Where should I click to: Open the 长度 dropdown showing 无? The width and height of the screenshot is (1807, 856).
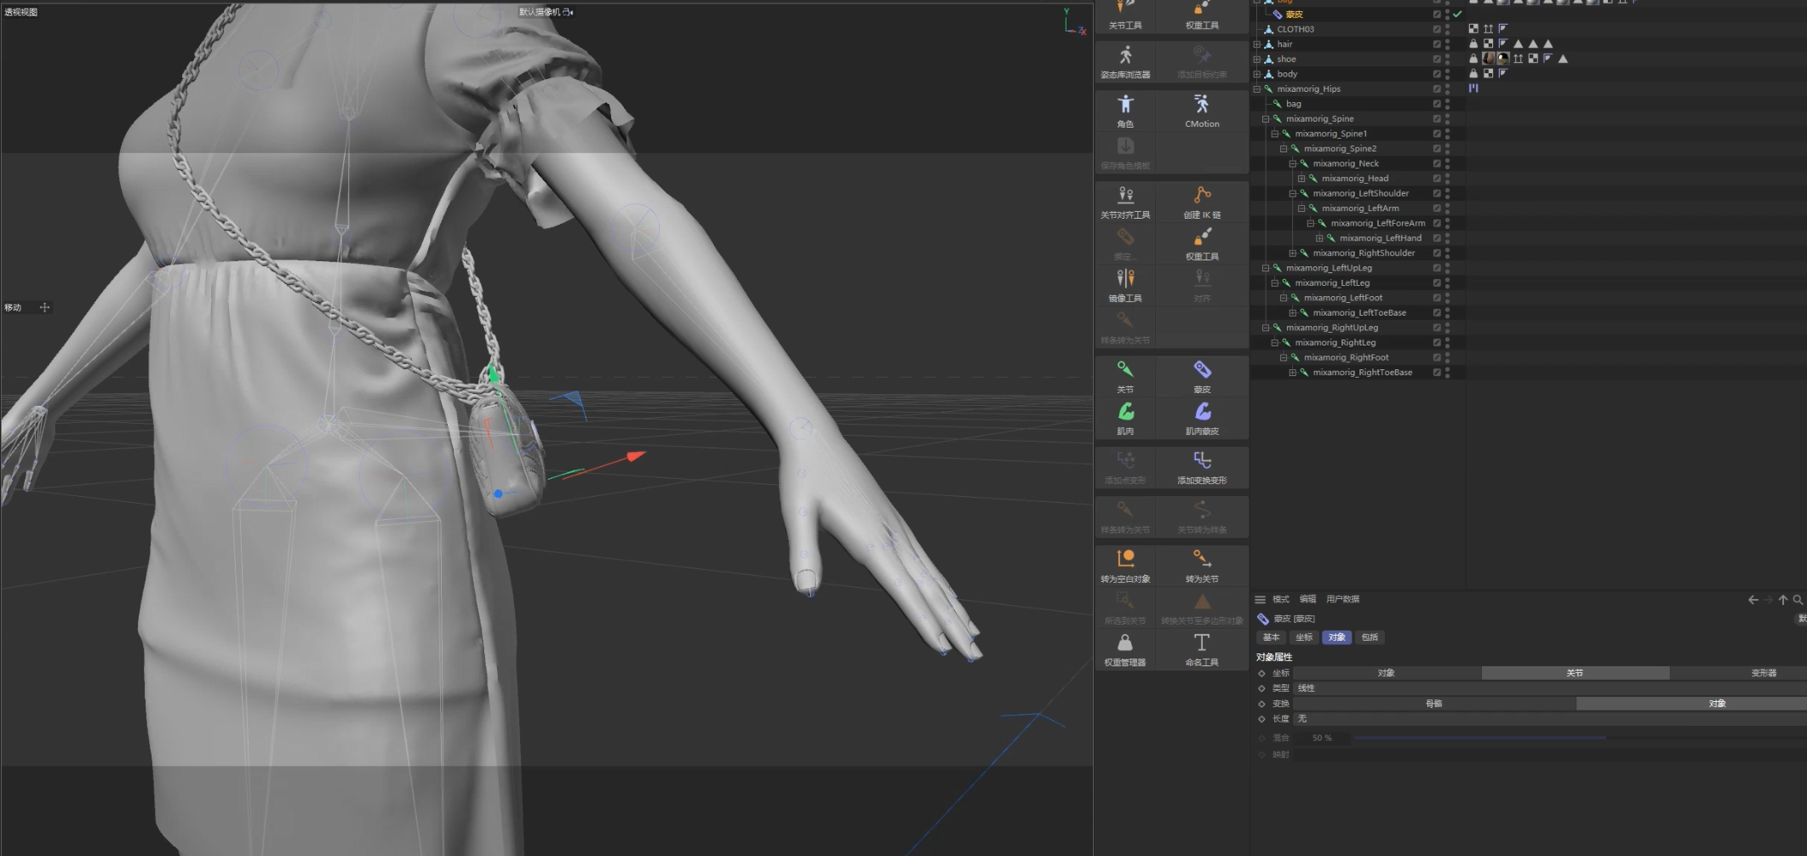(x=1549, y=719)
